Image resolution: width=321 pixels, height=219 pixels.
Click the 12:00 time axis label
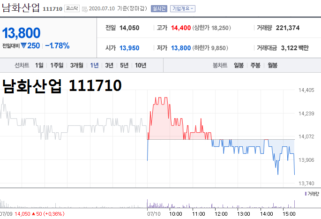(221, 214)
